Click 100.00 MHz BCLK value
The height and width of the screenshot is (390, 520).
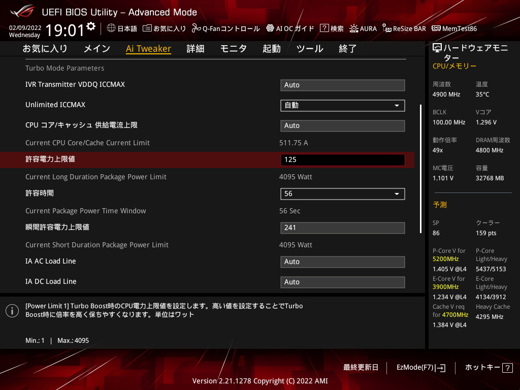[x=449, y=122]
